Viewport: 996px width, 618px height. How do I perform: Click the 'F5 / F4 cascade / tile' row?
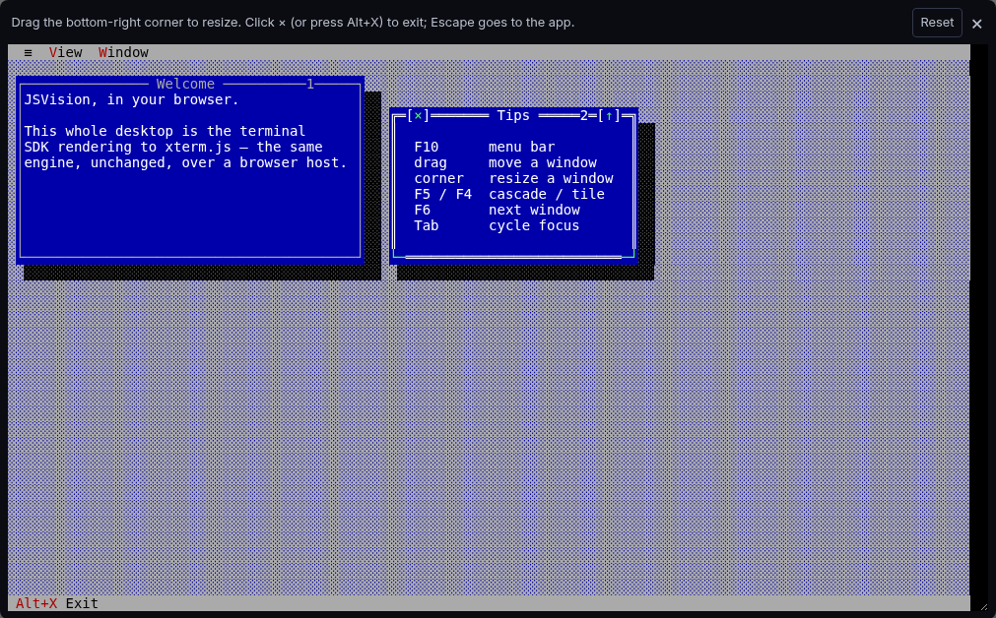point(509,194)
